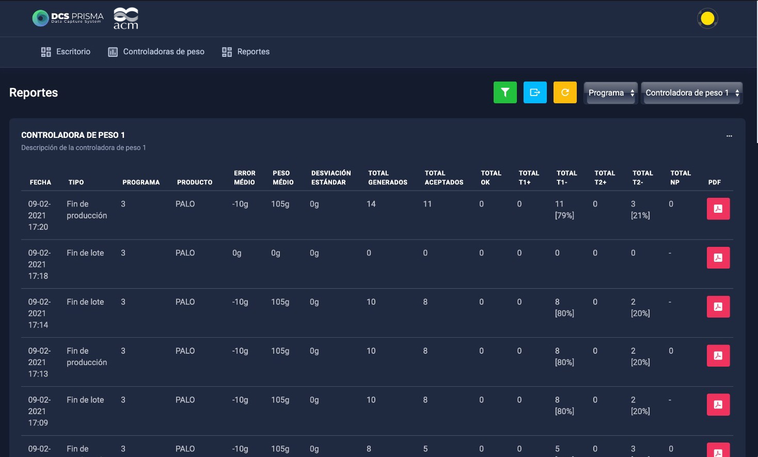The height and width of the screenshot is (457, 758).
Task: Select date cell 09-02-2021 17:13
Action: click(39, 363)
